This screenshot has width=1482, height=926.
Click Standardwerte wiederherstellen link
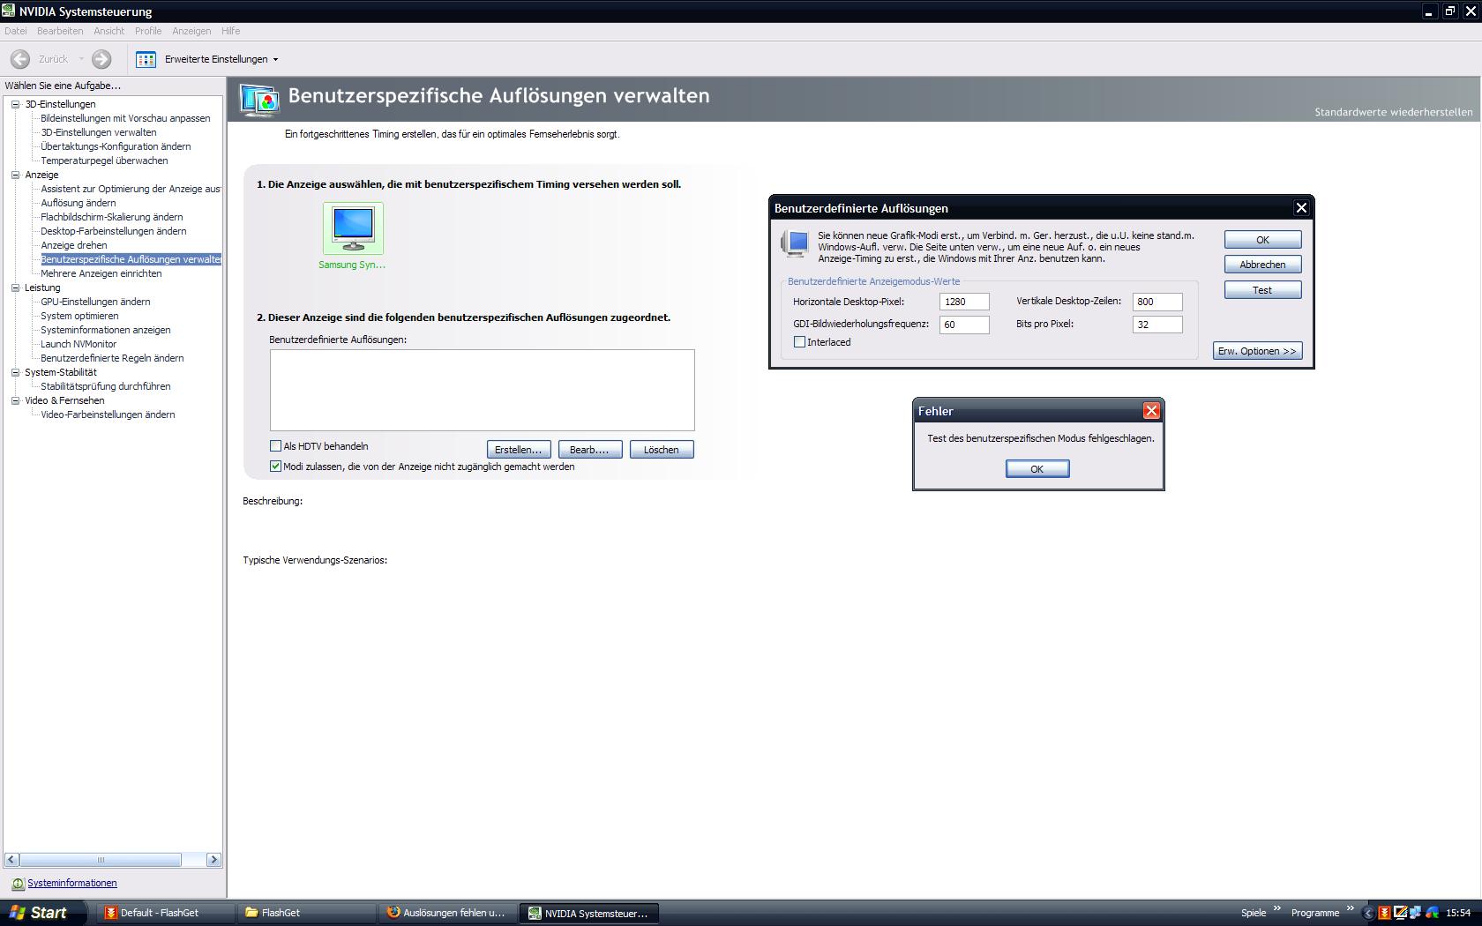tap(1394, 112)
